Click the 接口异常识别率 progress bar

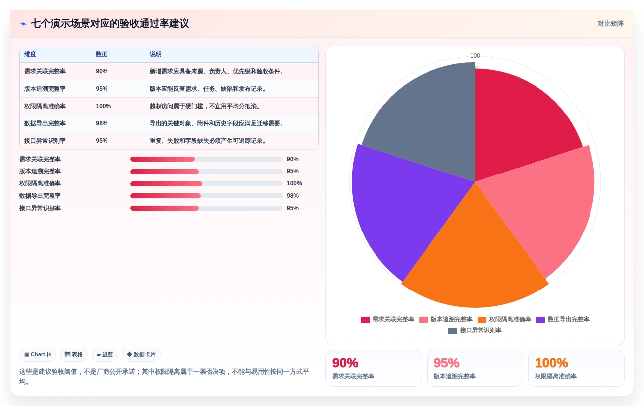pyautogui.click(x=207, y=208)
